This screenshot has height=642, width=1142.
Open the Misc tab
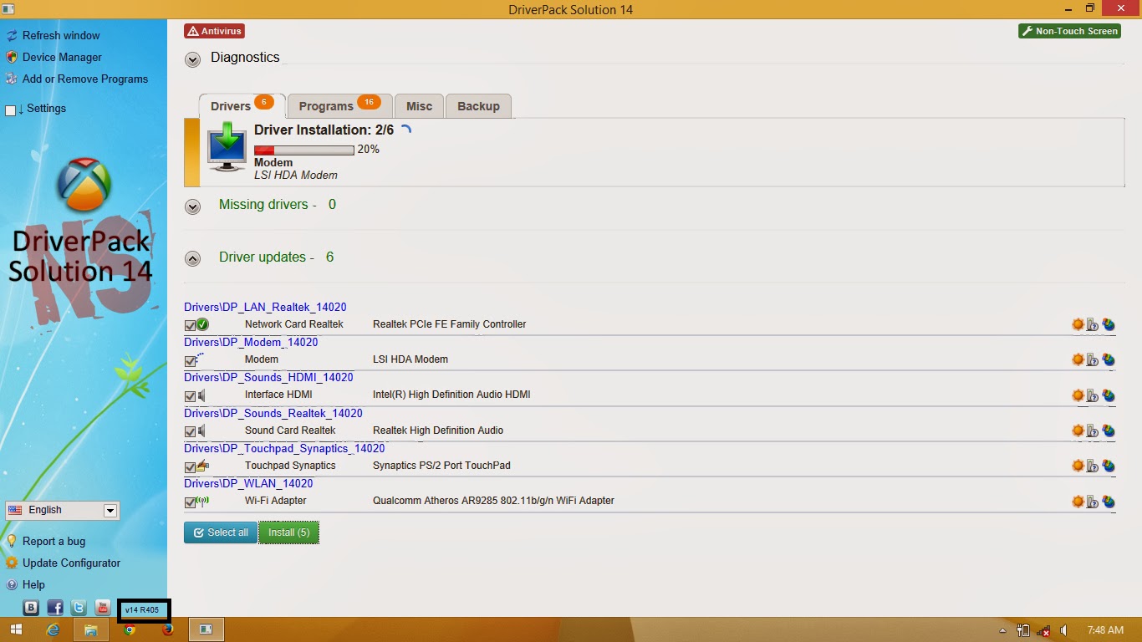coord(420,106)
